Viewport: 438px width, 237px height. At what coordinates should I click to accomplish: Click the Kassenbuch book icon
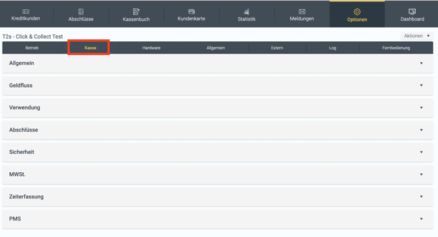click(x=136, y=12)
